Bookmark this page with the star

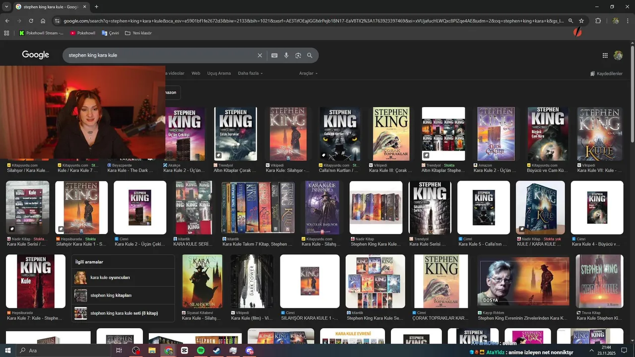[x=581, y=21]
